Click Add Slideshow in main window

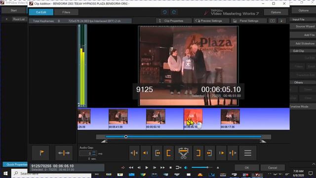click(x=303, y=44)
